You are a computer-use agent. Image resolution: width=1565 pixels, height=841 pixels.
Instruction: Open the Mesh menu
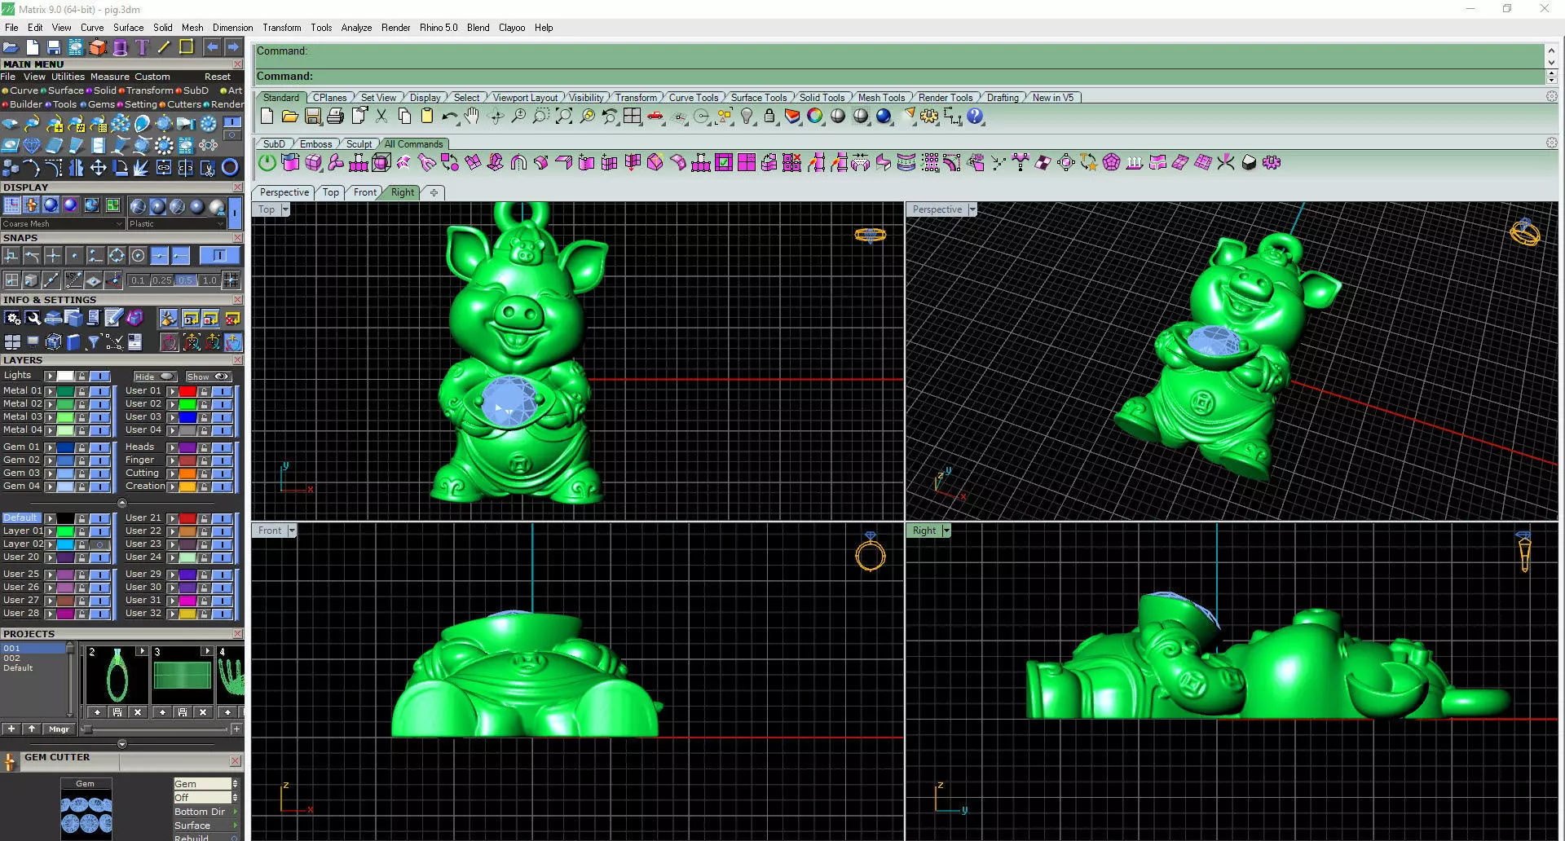pos(192,28)
